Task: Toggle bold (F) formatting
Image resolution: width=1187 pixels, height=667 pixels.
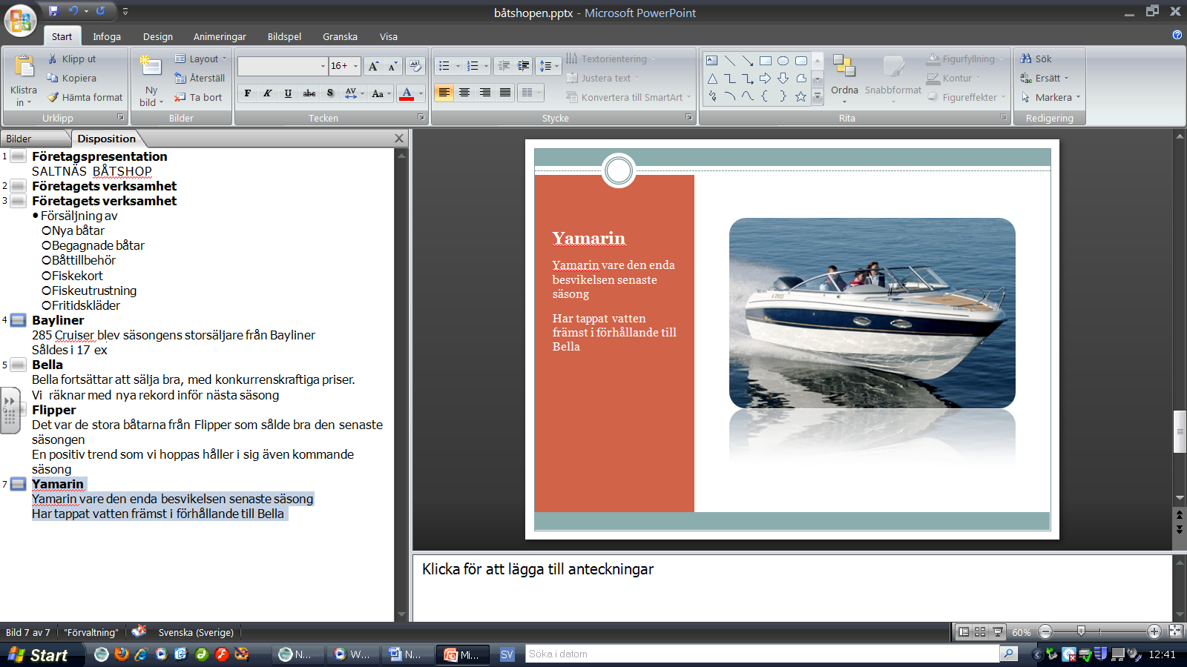Action: [x=248, y=93]
